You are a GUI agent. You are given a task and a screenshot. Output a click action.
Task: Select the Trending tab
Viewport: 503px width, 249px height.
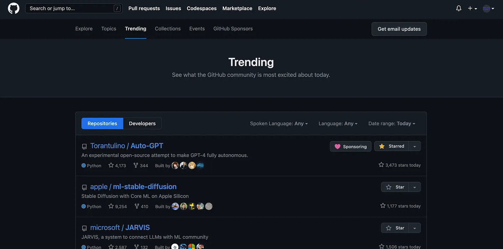136,29
